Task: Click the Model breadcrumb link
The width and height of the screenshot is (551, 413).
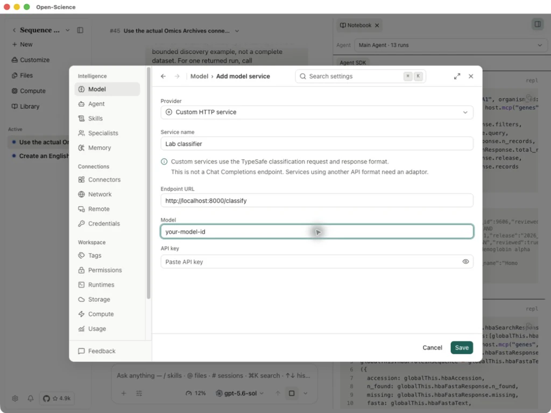Action: (199, 76)
